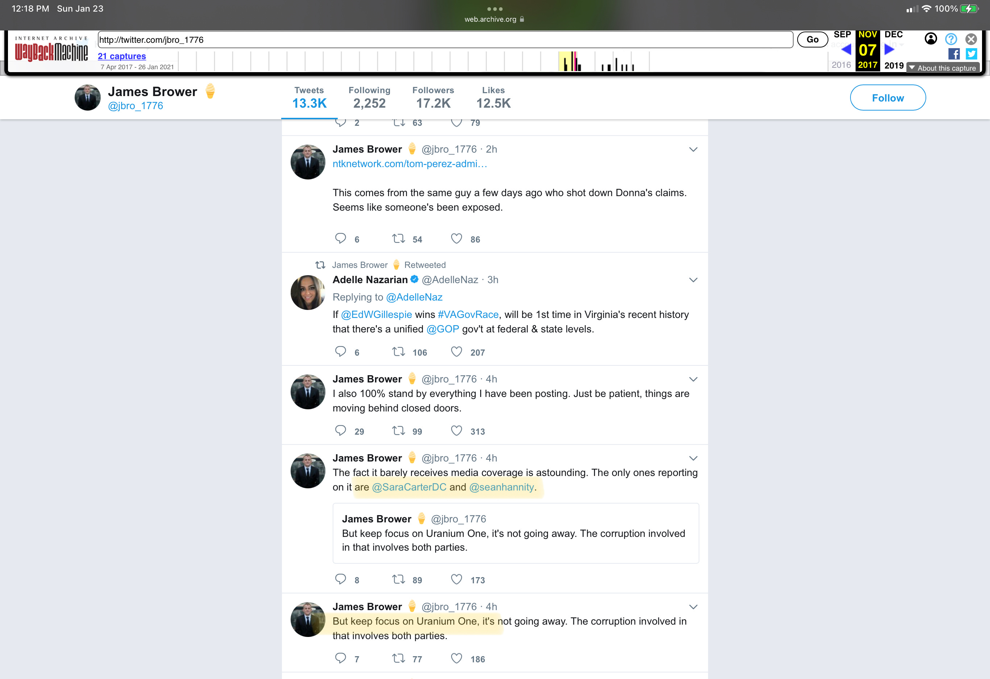Expand the 'About this capture' panel
This screenshot has width=990, height=679.
[943, 68]
